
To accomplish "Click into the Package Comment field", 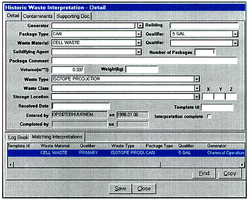I will tap(144, 60).
